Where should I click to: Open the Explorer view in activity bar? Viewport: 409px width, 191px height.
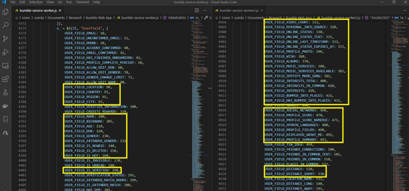[5, 12]
